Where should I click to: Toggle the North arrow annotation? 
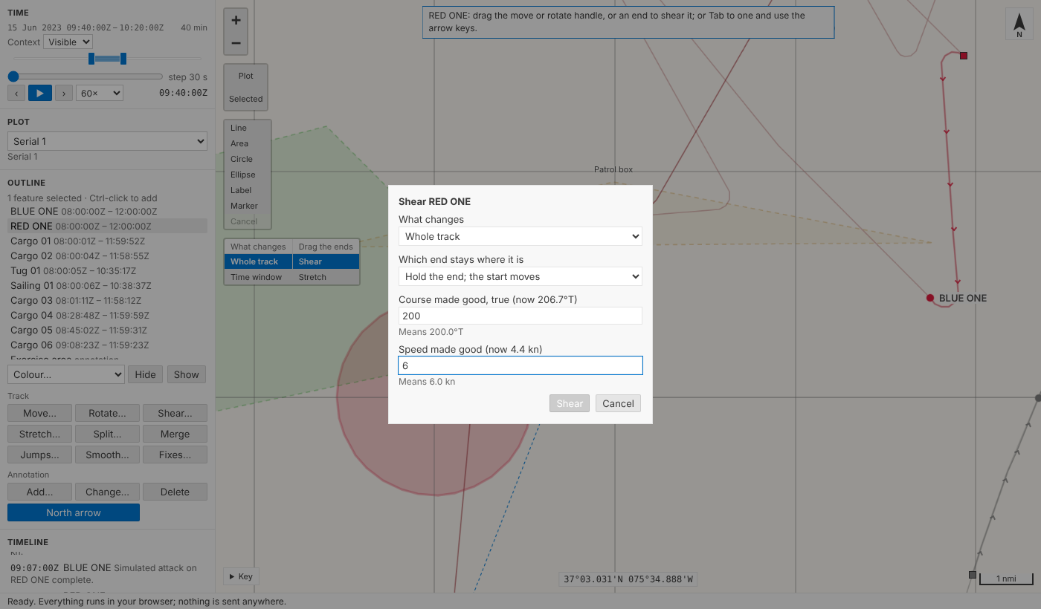[x=74, y=512]
